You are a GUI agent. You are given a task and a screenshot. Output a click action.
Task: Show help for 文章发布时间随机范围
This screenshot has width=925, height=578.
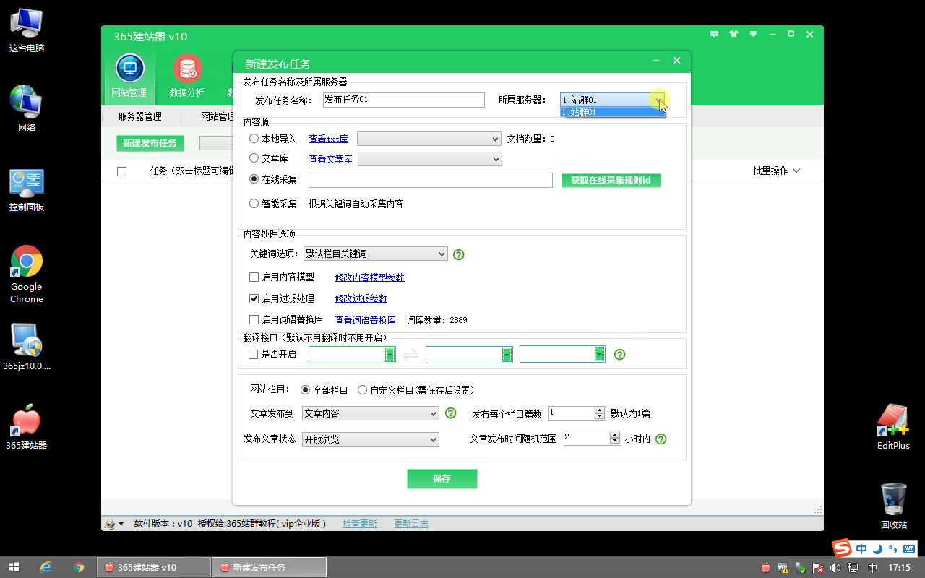[x=661, y=439]
